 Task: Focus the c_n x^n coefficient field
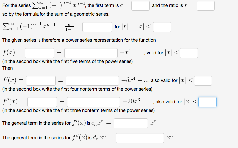click(131, 123)
